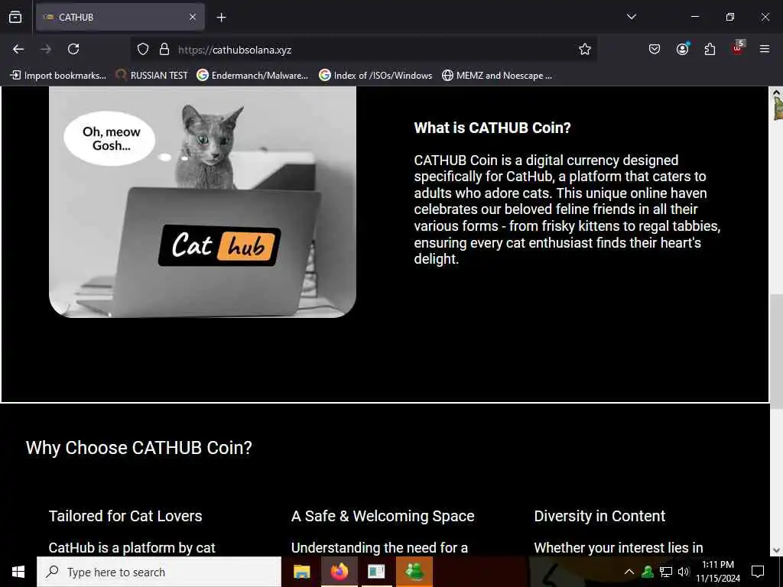
Task: Open the Windows Start menu
Action: [18, 572]
